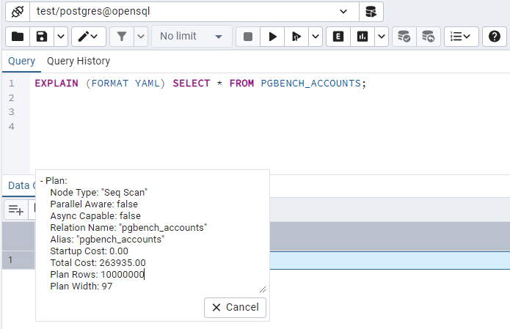
Task: Commit the transaction
Action: 403,36
